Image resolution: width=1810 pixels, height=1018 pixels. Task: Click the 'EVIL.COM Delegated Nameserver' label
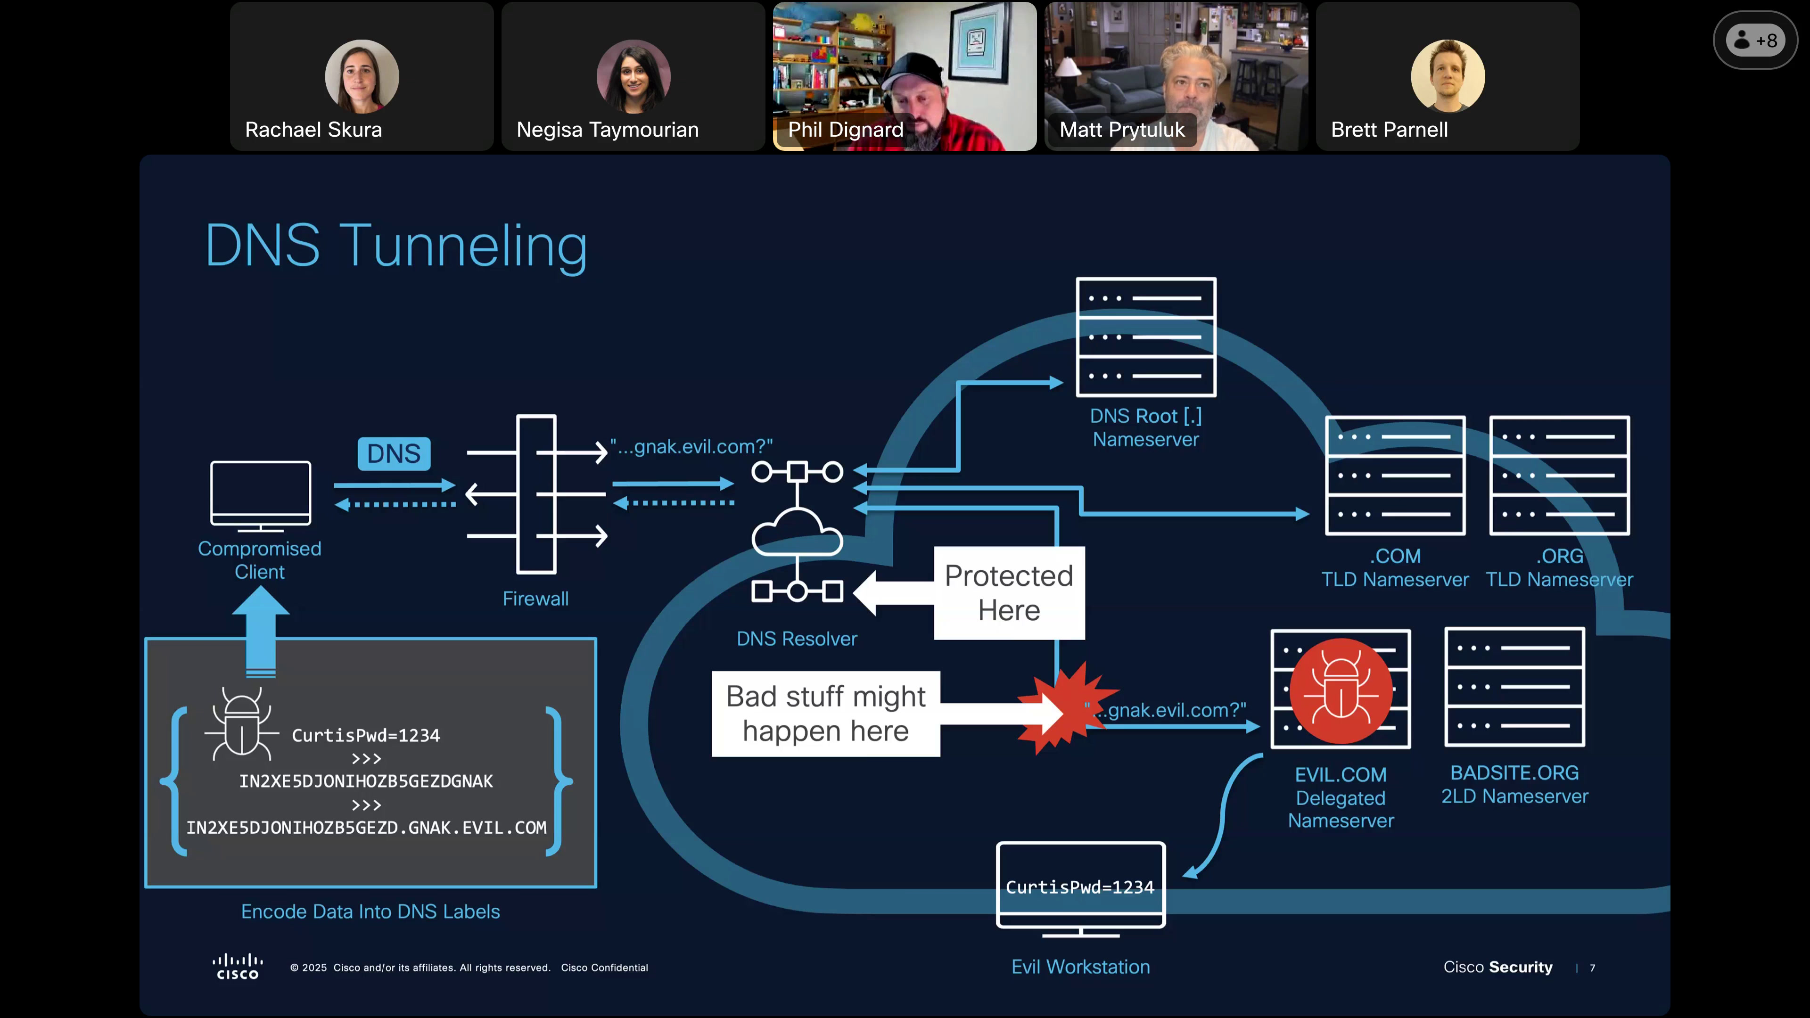tap(1341, 797)
